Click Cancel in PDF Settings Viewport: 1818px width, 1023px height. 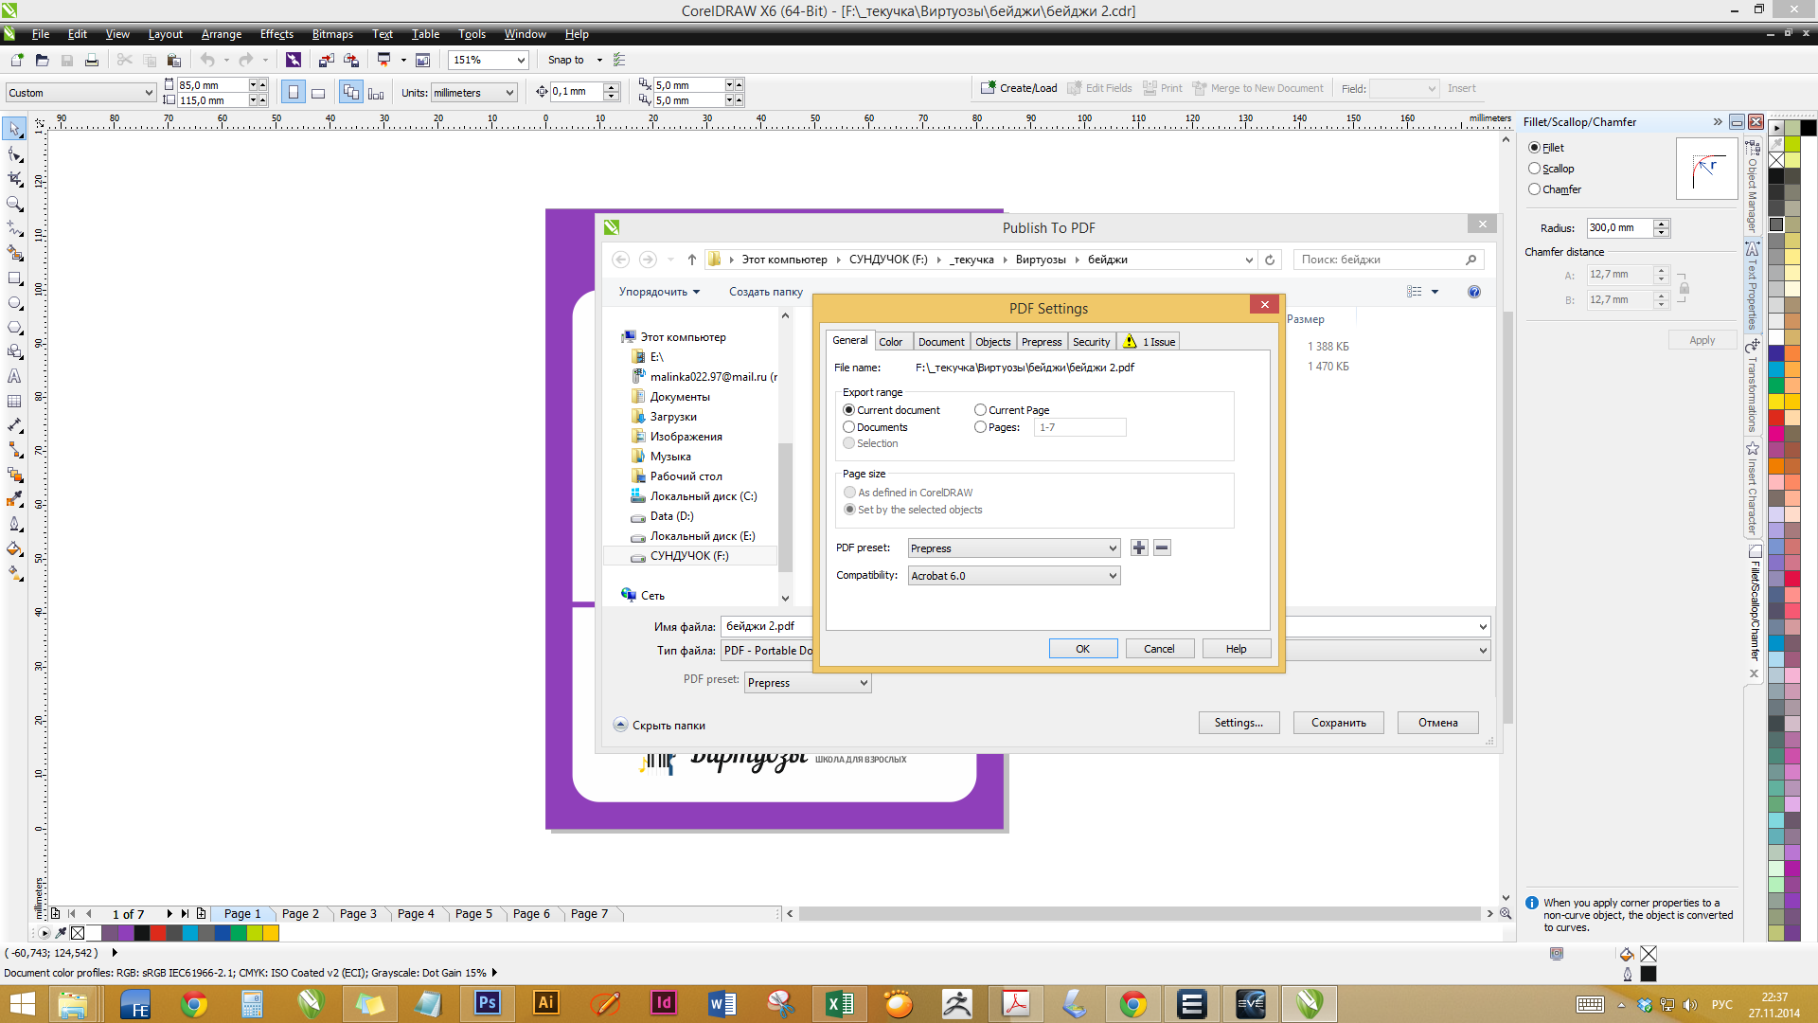click(x=1159, y=649)
